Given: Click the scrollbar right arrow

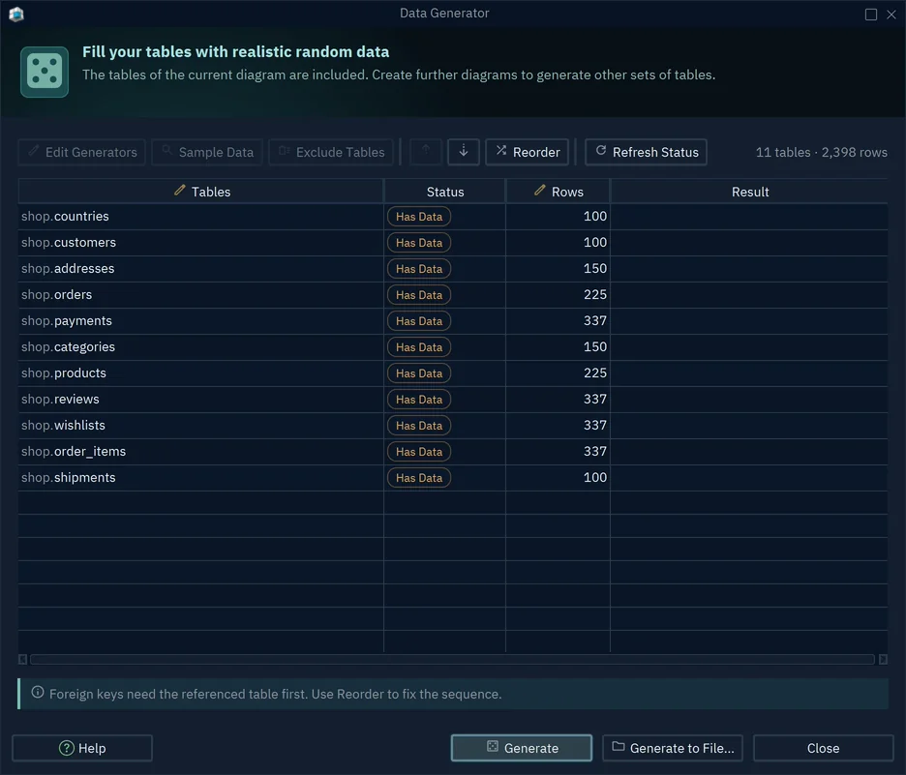Looking at the screenshot, I should (883, 660).
